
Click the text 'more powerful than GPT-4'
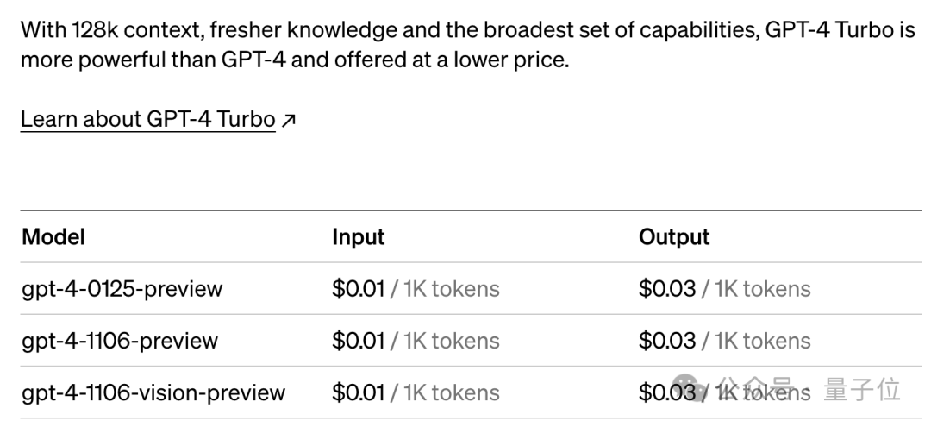click(x=153, y=60)
